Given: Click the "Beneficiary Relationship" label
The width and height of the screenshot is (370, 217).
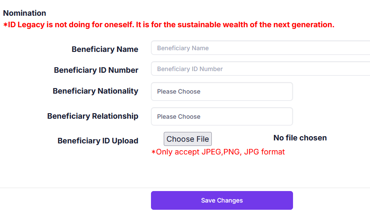Looking at the screenshot, I should click(93, 116).
